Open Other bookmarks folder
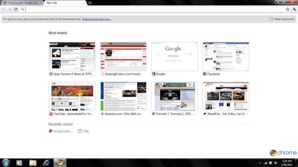This screenshot has width=298, height=167. pos(282,19)
